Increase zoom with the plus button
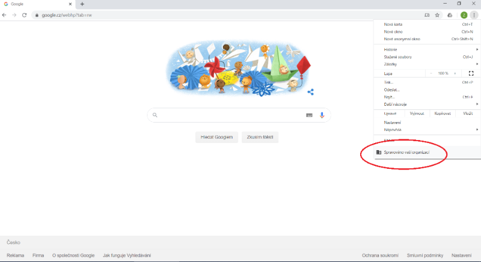Screen dimensions: 481x262 (455, 73)
